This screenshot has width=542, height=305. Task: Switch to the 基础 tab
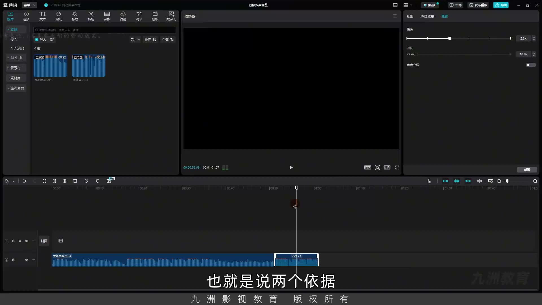[410, 16]
